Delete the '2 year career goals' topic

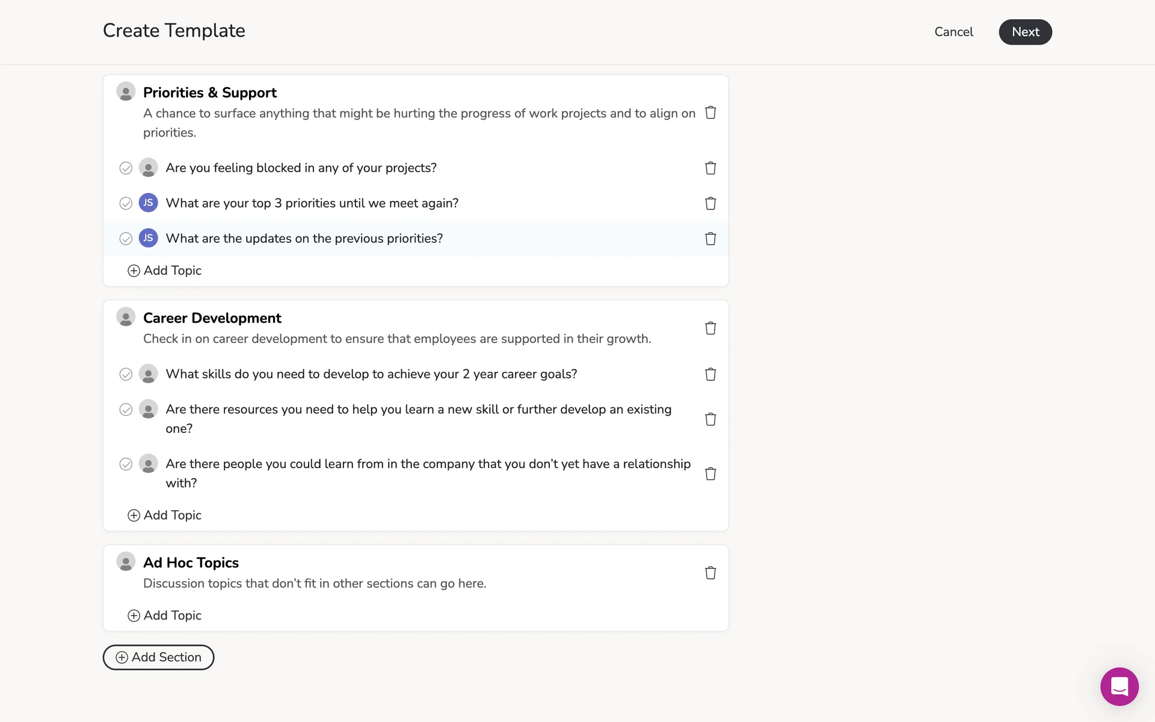[710, 374]
